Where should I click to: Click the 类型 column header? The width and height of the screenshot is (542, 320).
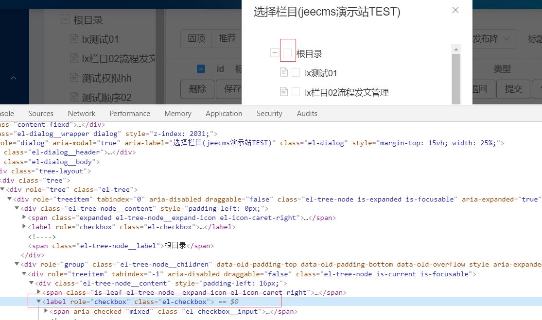502,69
